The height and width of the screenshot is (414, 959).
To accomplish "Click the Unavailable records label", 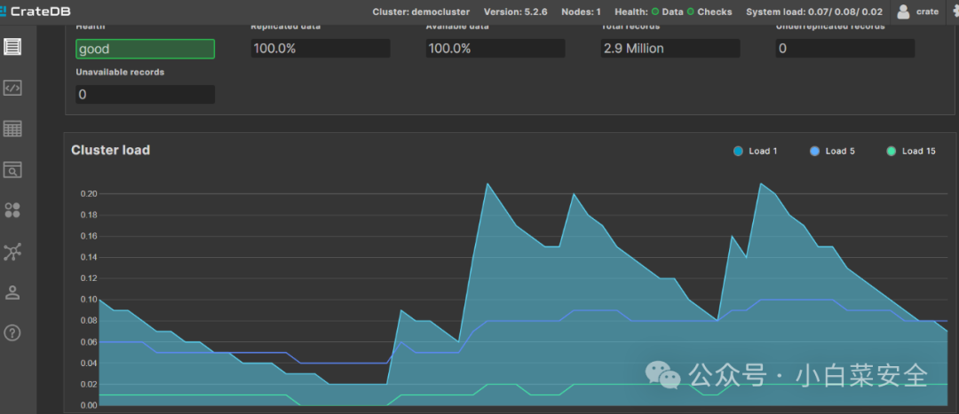I will (x=120, y=72).
